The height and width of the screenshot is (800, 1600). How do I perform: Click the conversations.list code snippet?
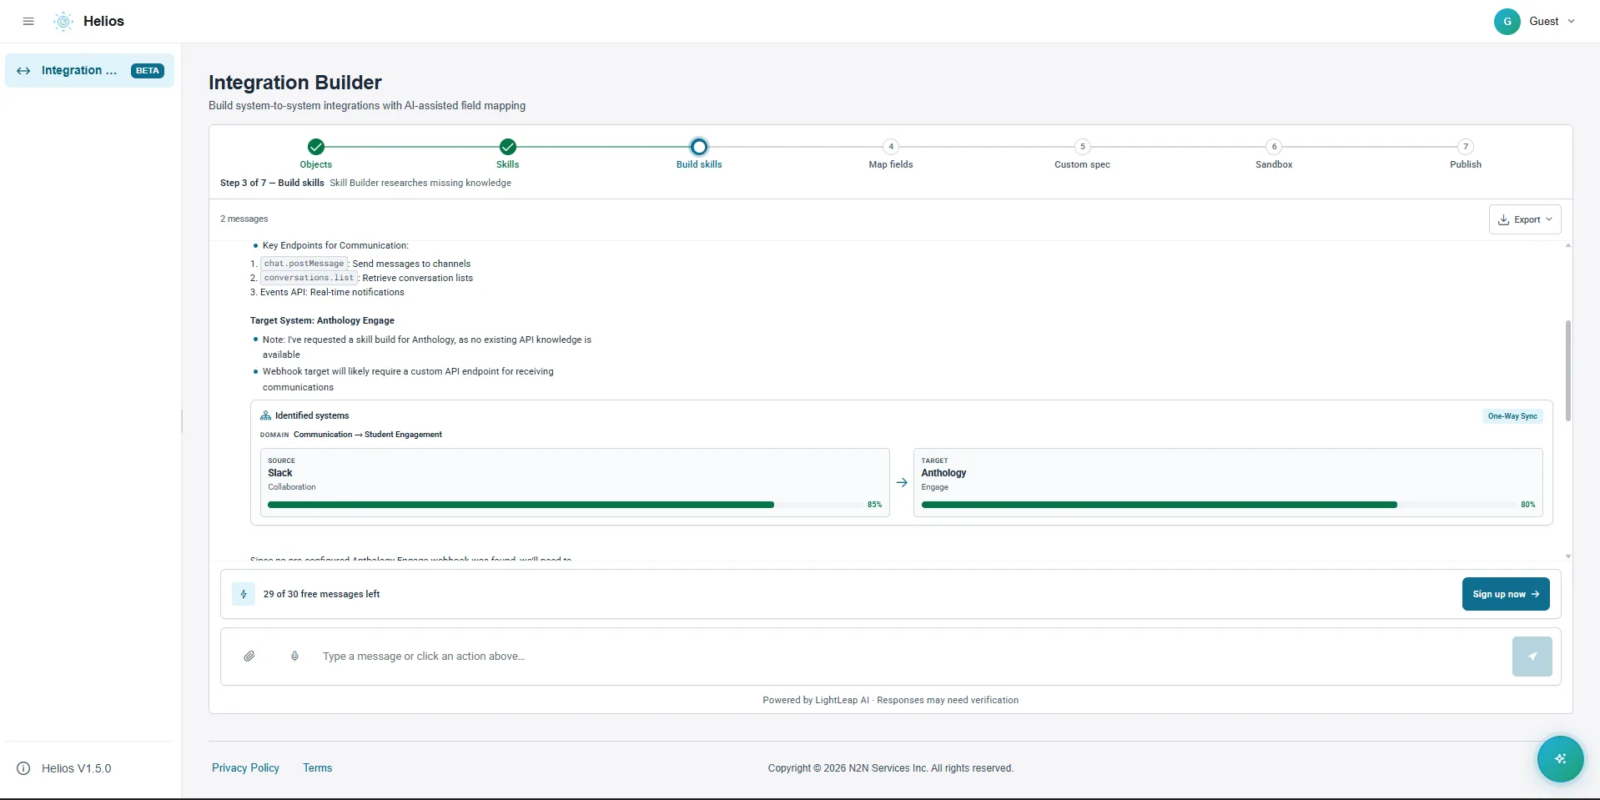[309, 278]
